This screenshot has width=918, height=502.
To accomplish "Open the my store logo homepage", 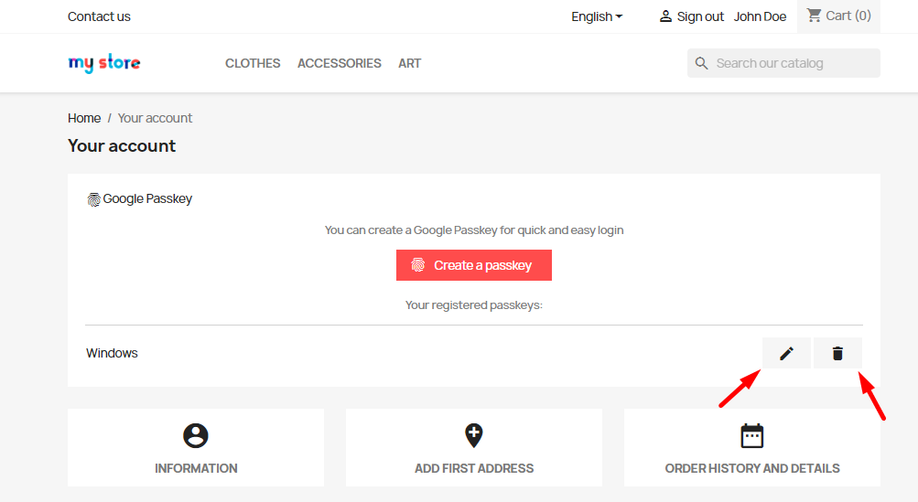I will (104, 62).
